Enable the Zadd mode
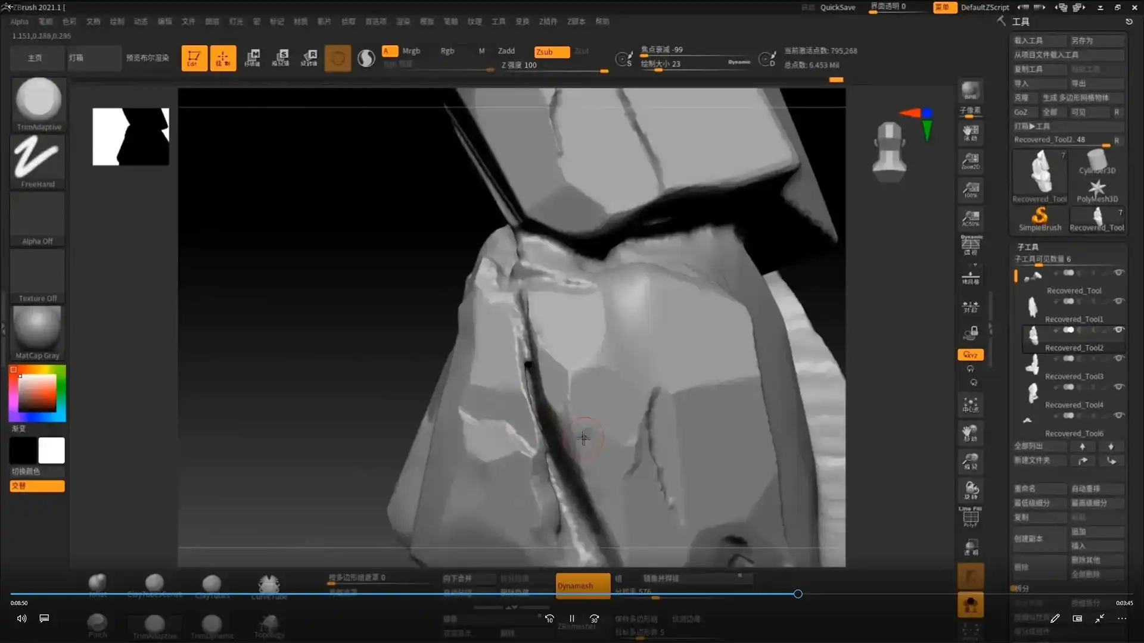The width and height of the screenshot is (1144, 643). coord(506,51)
